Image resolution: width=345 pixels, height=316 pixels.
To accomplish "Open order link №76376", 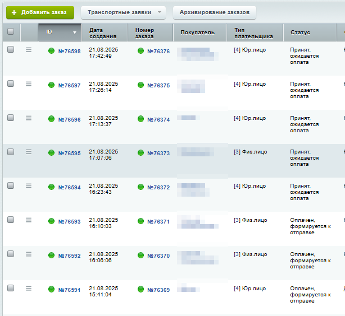I will point(158,52).
